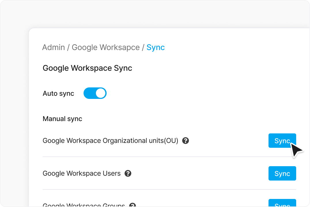Click the Google Workspace Users text

(82, 173)
